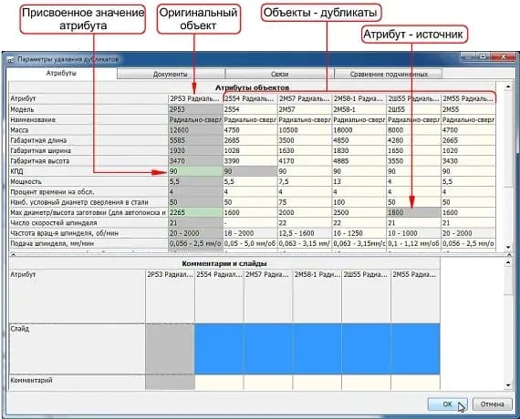Switch to the Документы tab
This screenshot has width=520, height=419.
[171, 74]
